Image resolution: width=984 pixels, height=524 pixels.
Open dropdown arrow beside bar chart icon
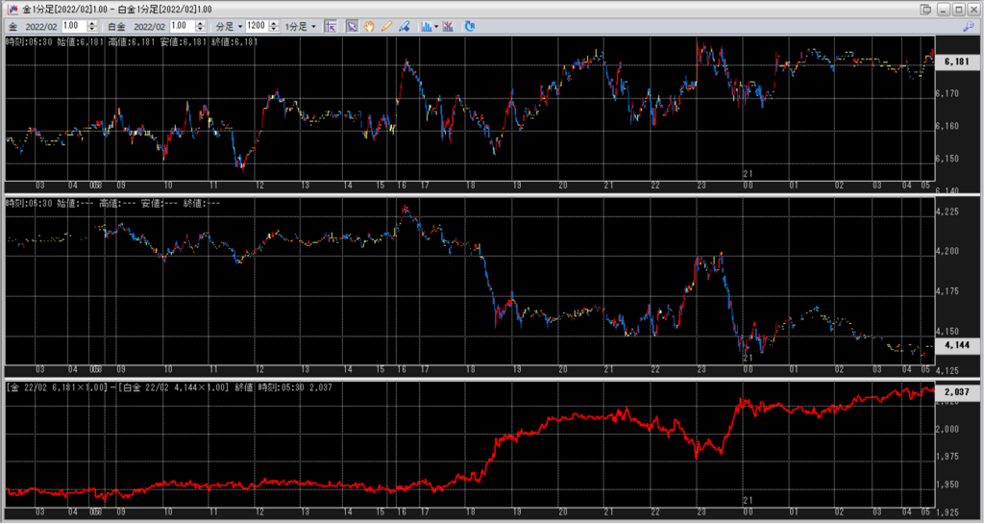(x=436, y=26)
